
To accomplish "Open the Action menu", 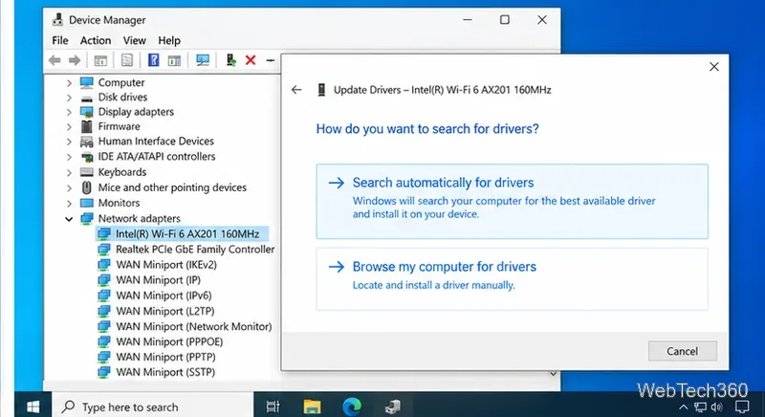I will click(x=96, y=40).
